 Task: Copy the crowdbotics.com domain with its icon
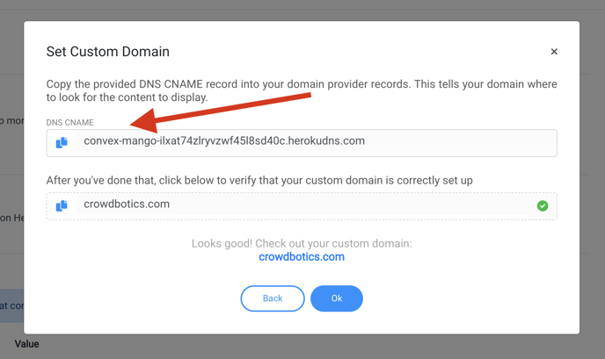[62, 205]
